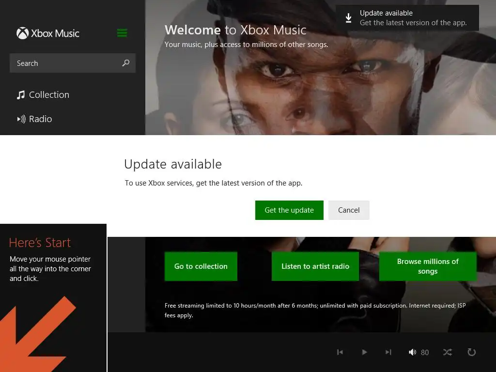This screenshot has width=496, height=372.
Task: Click Go to collection button
Action: 201,266
